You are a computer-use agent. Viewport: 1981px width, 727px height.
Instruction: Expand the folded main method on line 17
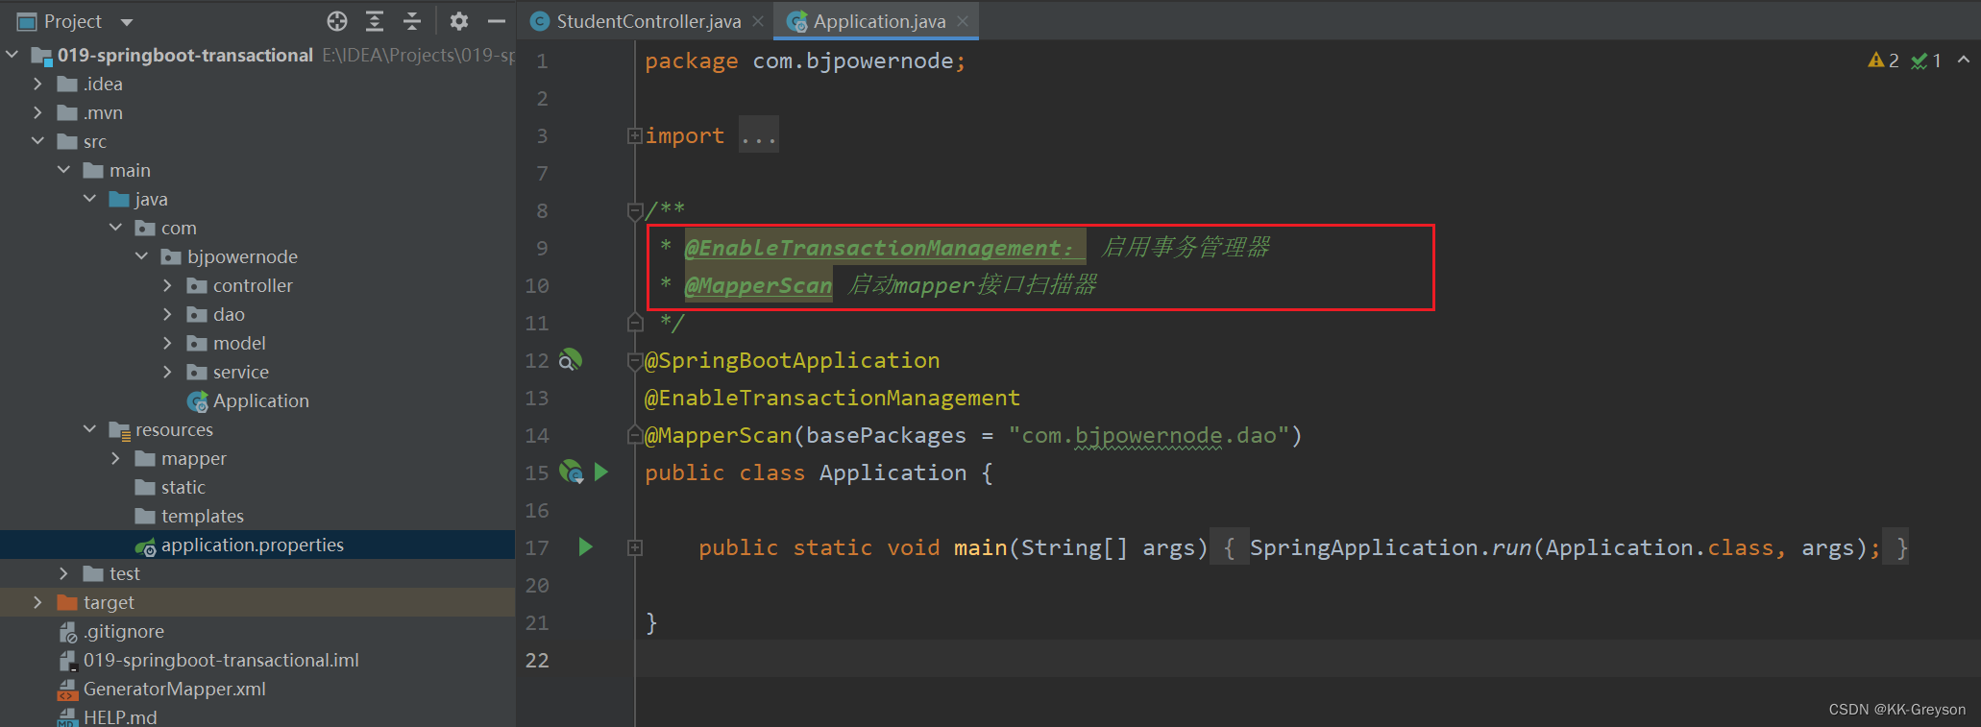coord(634,547)
